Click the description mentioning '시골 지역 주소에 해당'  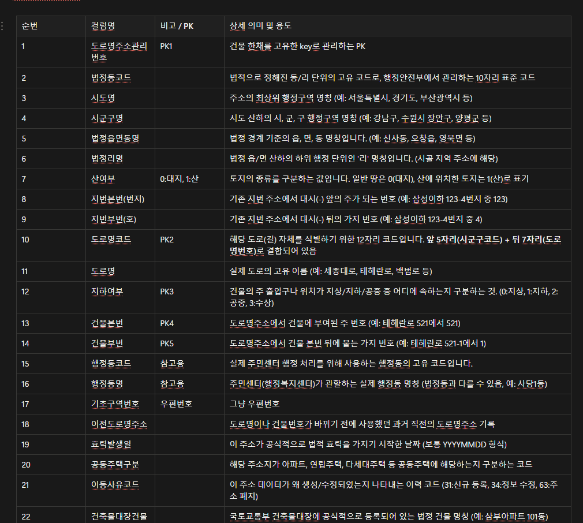click(x=398, y=159)
